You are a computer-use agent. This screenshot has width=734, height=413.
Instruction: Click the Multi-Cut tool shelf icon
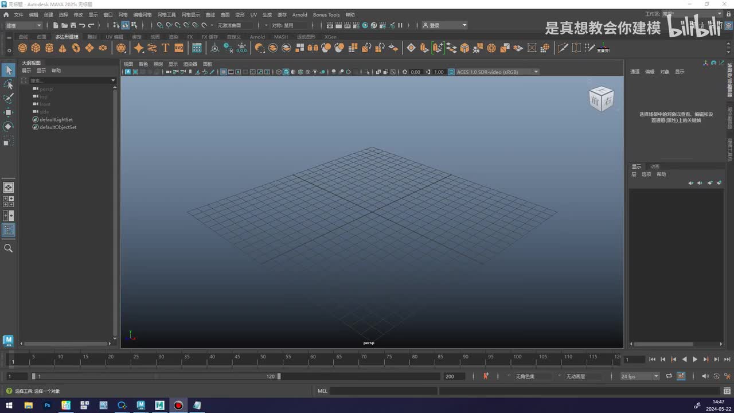pos(563,48)
